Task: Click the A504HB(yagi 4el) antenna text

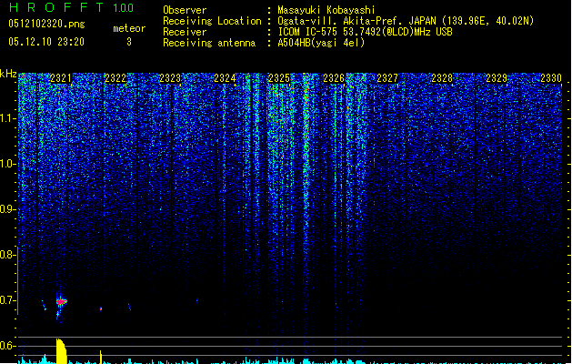Action: (x=321, y=43)
